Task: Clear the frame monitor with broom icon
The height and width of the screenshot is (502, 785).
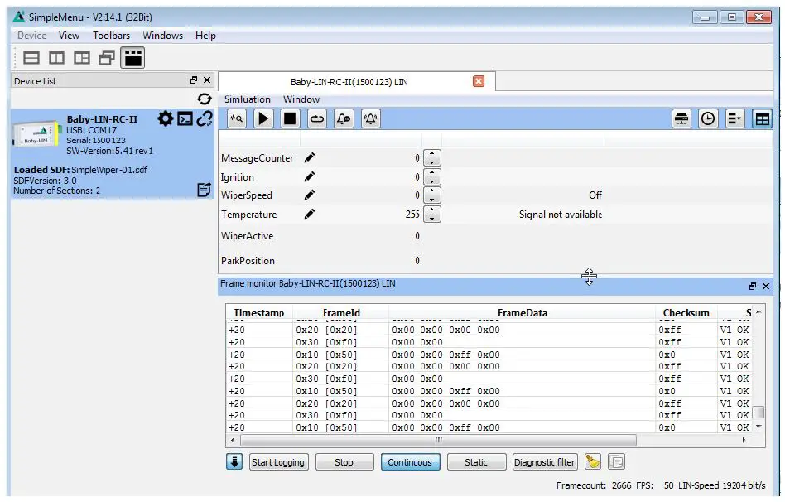Action: 592,462
